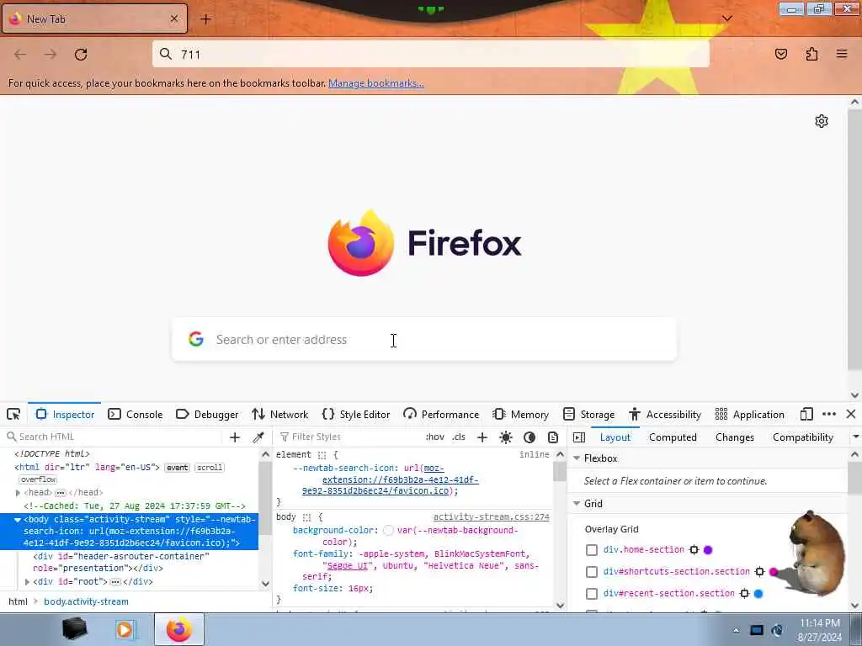
Task: Open the Performance tab
Action: [x=441, y=414]
